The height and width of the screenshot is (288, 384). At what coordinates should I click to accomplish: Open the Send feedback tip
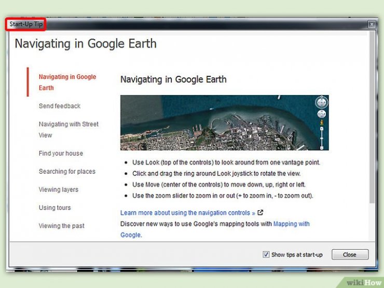coord(60,106)
